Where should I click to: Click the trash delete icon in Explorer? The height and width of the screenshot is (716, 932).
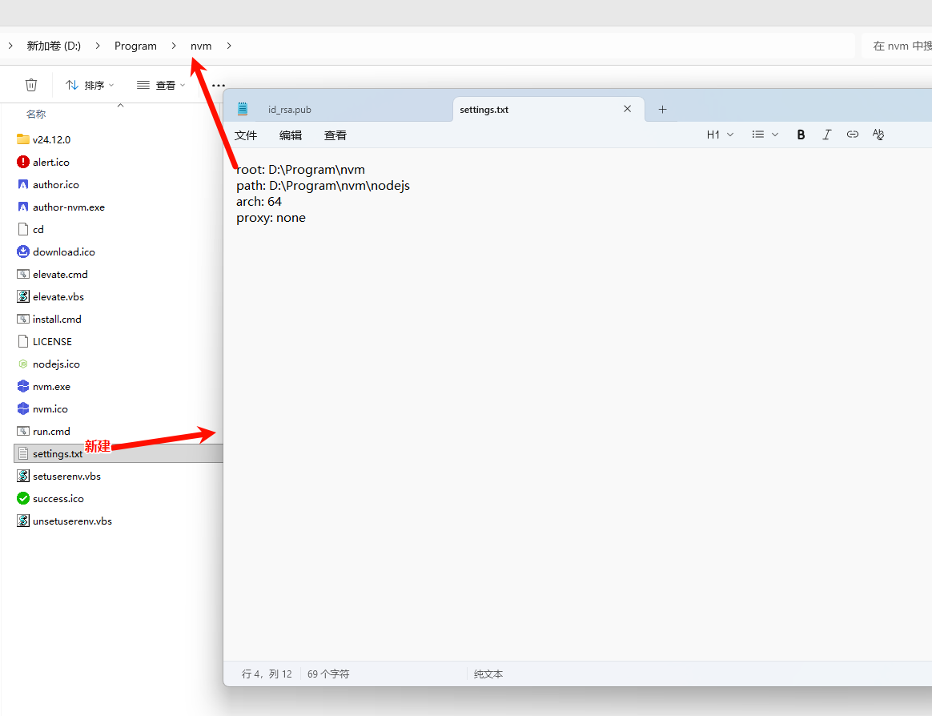coord(31,85)
